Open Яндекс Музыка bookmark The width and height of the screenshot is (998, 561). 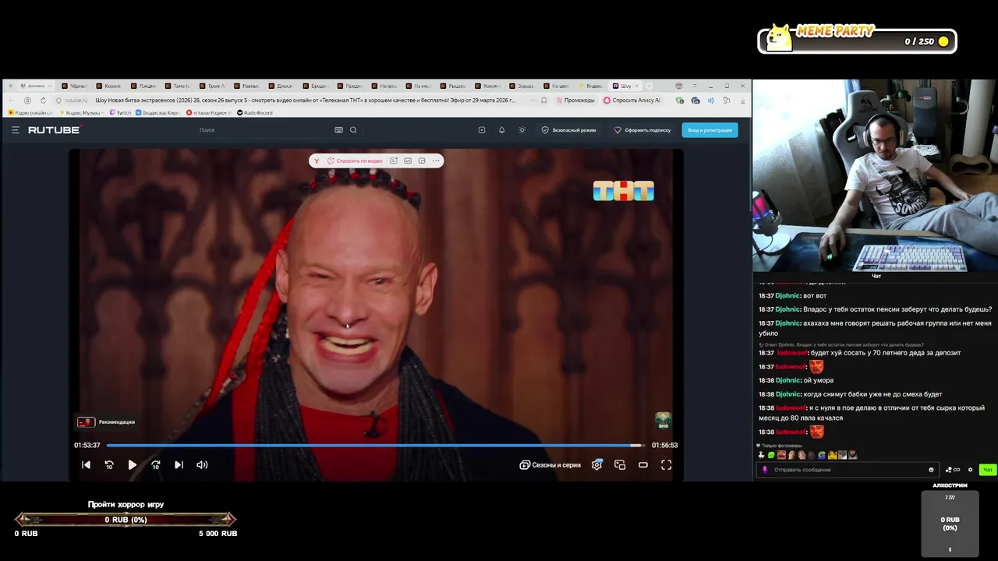coord(81,113)
